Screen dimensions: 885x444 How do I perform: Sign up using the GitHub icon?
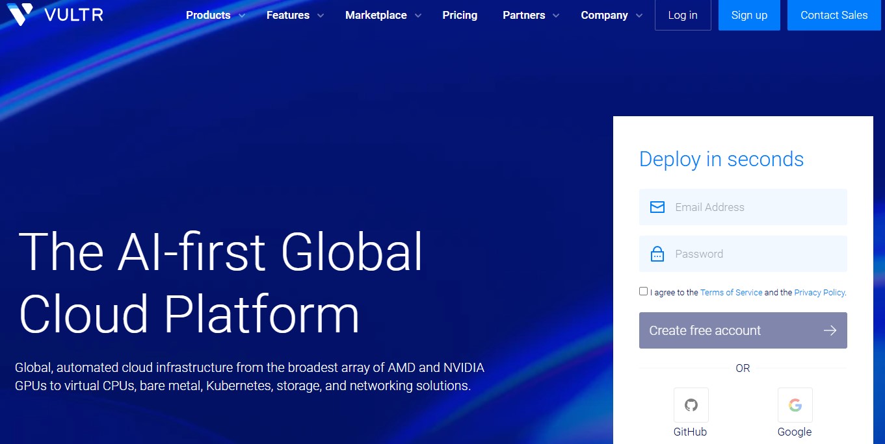(x=691, y=404)
